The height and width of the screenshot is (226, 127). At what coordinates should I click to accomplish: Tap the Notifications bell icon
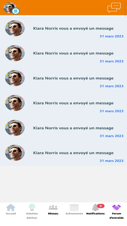point(95,208)
